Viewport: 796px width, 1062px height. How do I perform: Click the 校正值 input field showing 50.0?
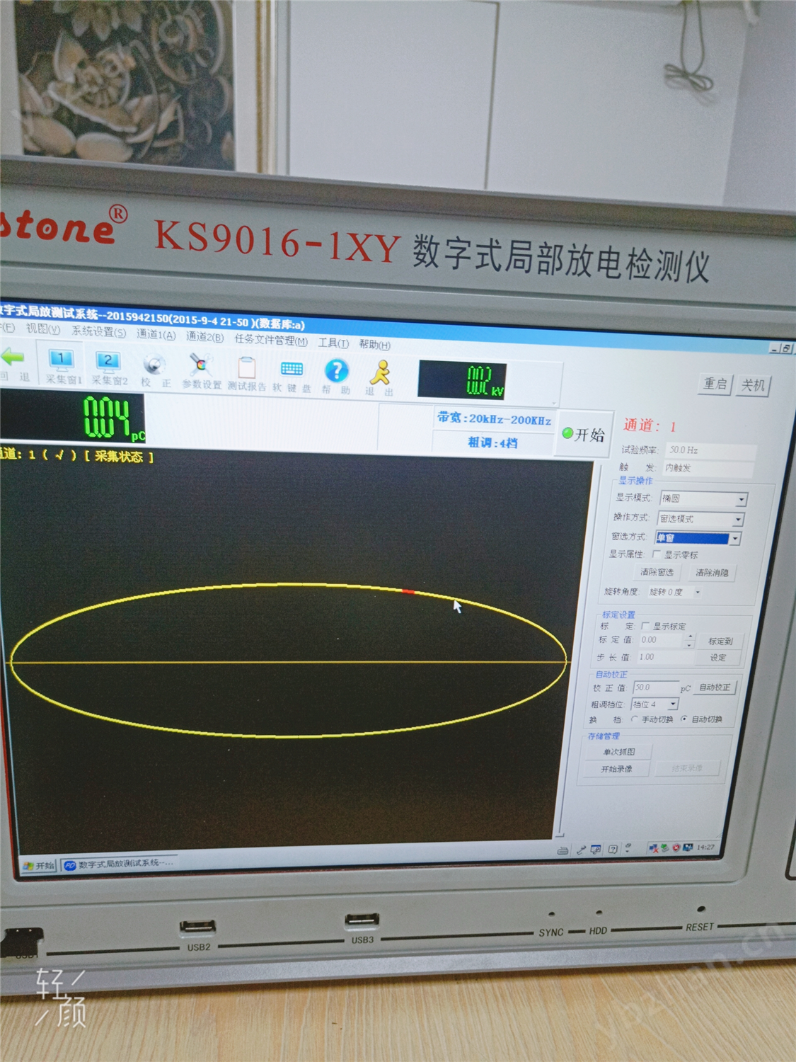pyautogui.click(x=655, y=687)
